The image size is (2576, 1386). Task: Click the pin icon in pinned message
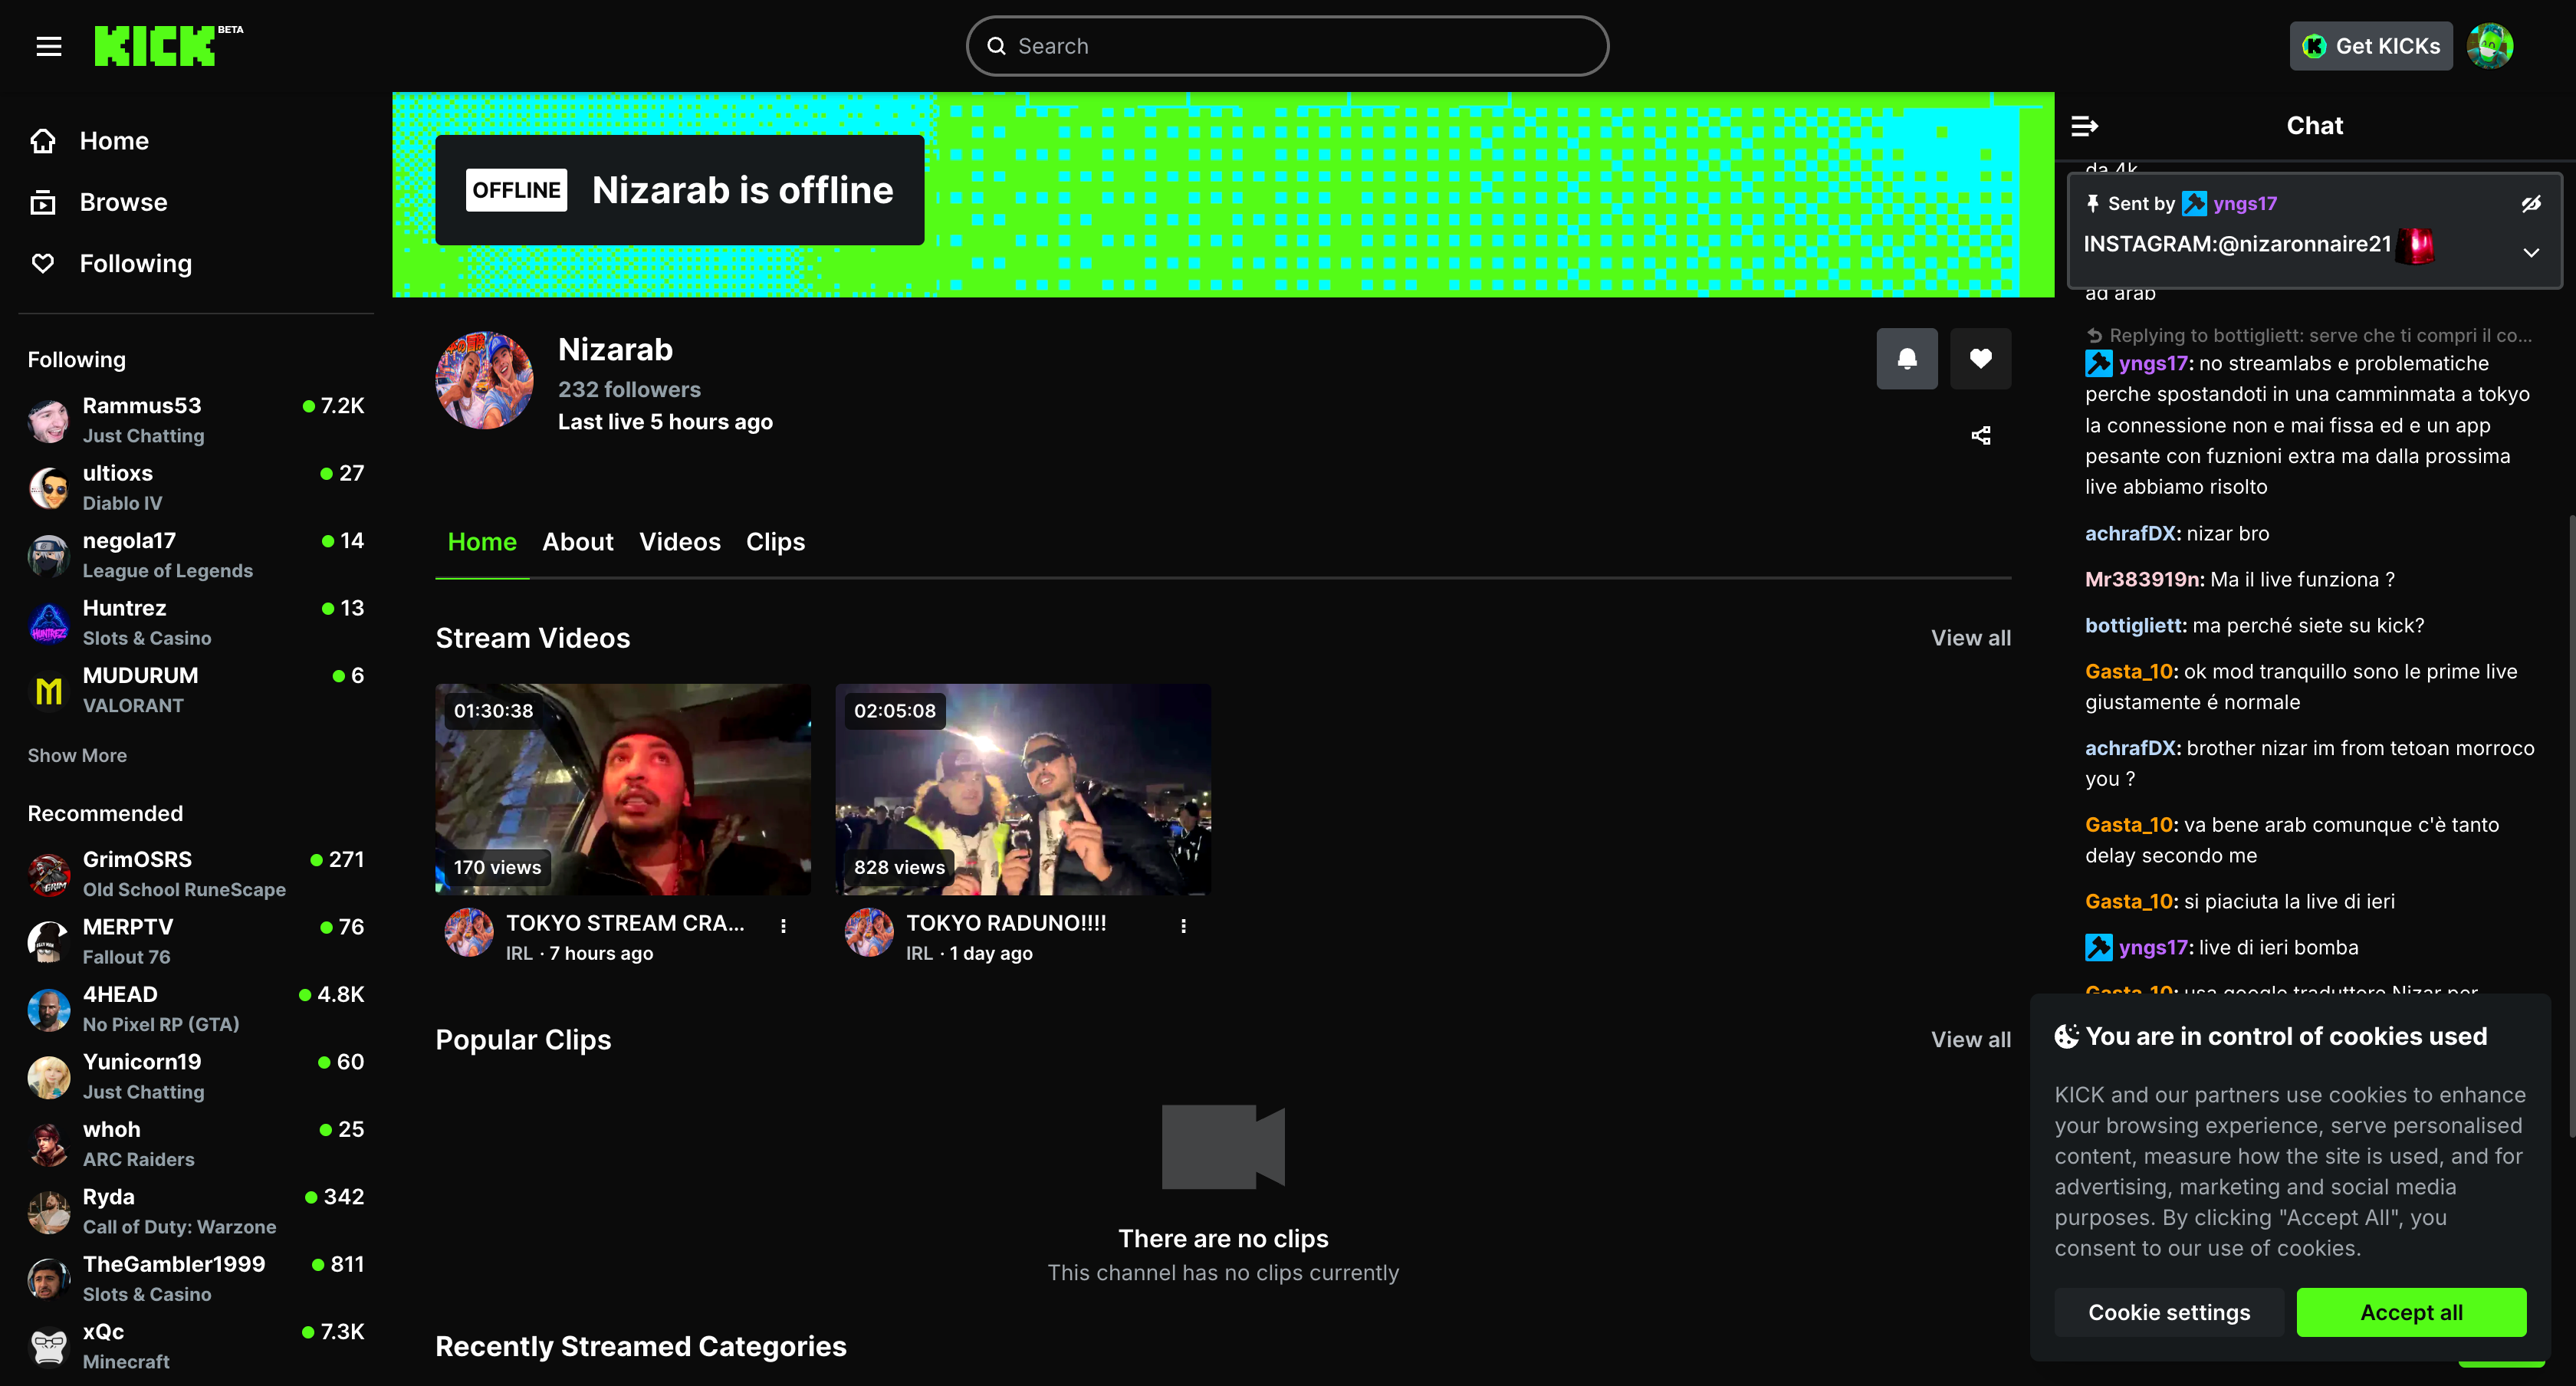[2092, 204]
